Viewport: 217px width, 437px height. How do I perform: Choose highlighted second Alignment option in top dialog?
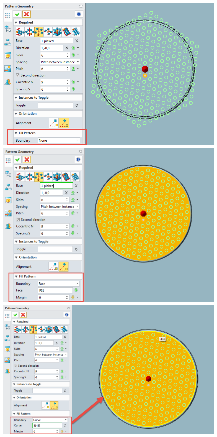[64, 123]
